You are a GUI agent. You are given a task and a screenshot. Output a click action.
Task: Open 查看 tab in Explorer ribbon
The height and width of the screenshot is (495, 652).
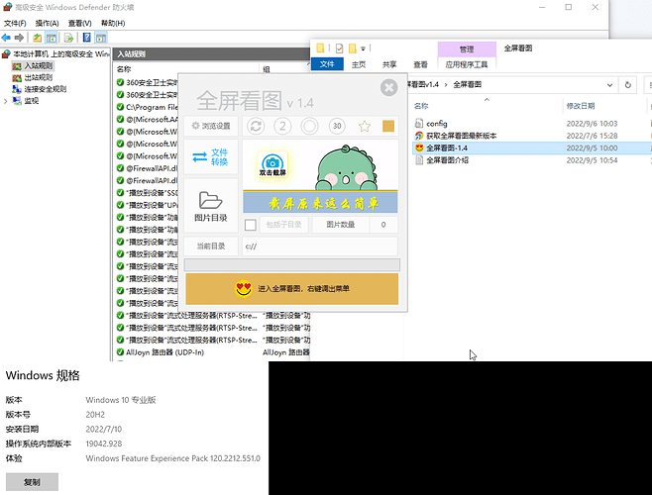(x=420, y=64)
